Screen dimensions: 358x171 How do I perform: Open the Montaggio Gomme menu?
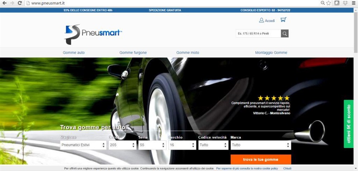point(271,52)
